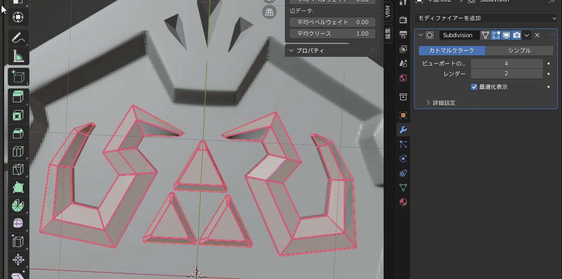The image size is (562, 279).
Task: Click the レンダー levels value field
Action: (x=507, y=74)
